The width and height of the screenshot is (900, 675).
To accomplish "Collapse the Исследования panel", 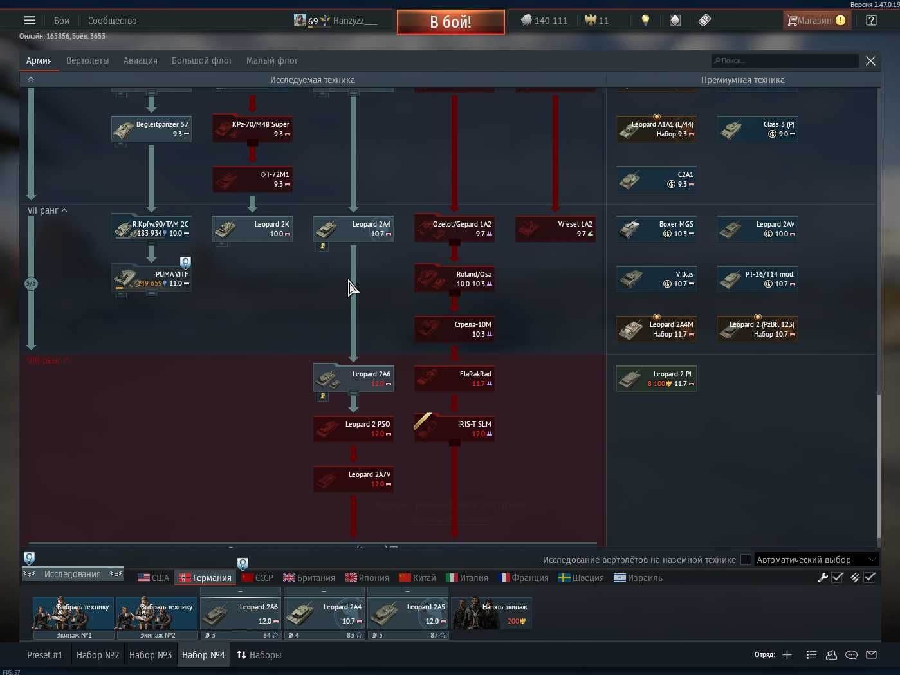I will (72, 574).
